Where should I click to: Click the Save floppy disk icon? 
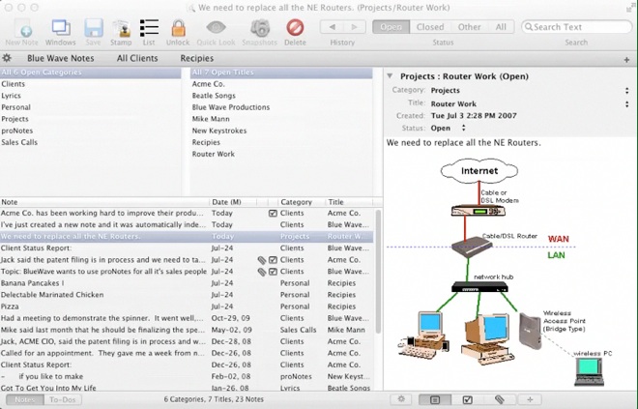pyautogui.click(x=94, y=28)
